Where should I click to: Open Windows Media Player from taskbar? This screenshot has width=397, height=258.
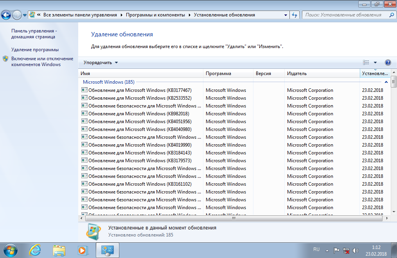83,251
